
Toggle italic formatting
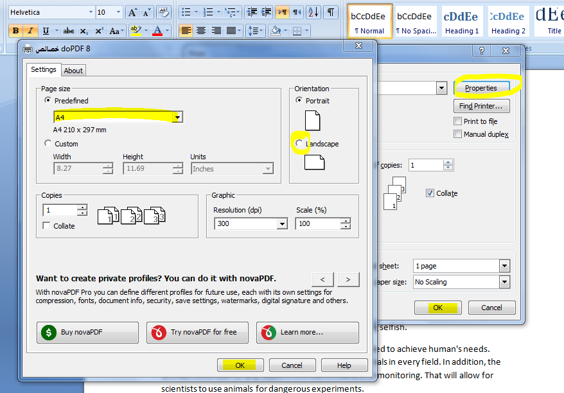click(x=30, y=30)
